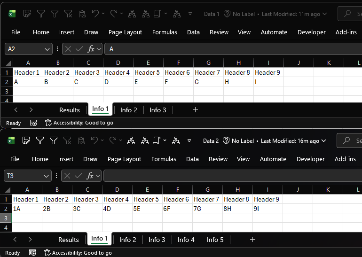362x257 pixels.
Task: Switch to Info 2 sheet in Data 2
Action: tap(128, 240)
